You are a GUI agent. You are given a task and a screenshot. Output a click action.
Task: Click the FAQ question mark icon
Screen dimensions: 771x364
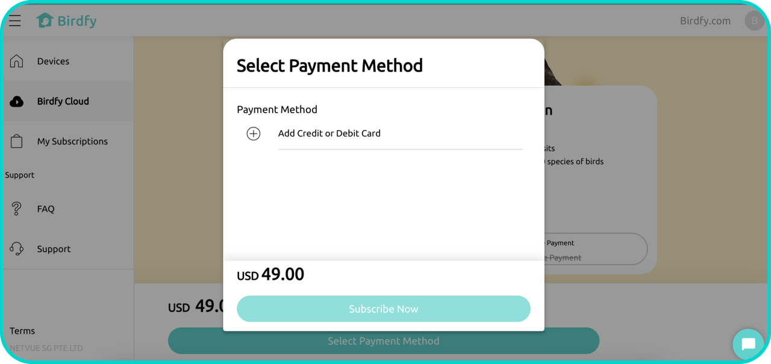pos(17,209)
